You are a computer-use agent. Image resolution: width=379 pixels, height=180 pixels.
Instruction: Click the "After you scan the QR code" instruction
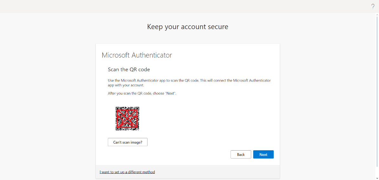[142, 93]
